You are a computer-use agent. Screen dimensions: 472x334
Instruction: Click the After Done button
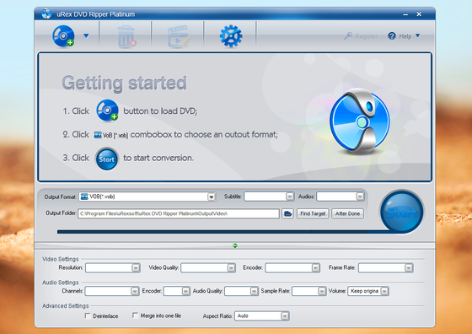click(347, 213)
